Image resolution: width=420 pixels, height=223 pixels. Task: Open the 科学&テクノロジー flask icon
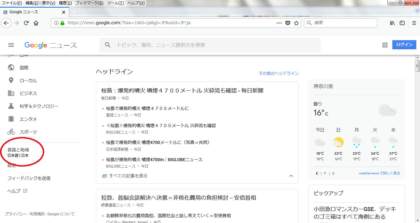[x=11, y=106]
